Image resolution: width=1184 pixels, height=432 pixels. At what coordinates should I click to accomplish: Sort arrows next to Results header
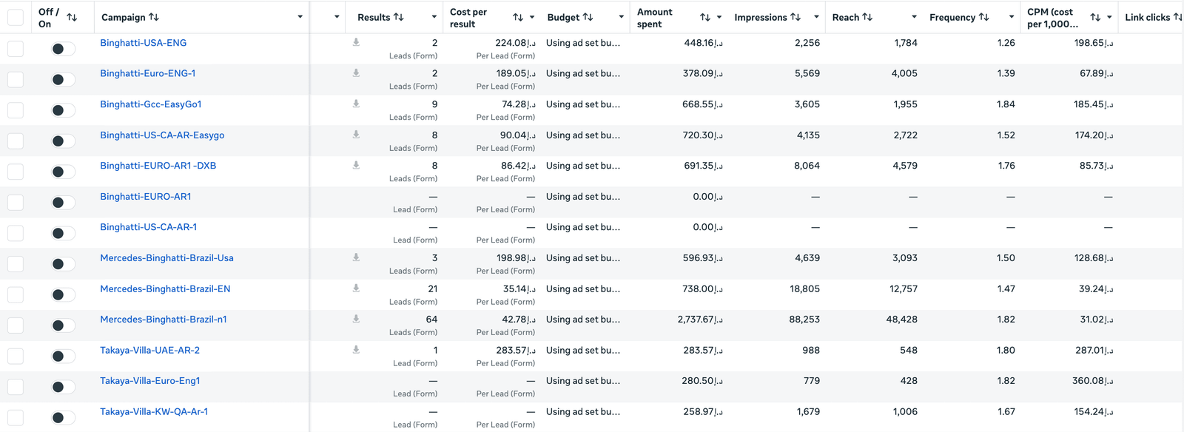(x=399, y=17)
